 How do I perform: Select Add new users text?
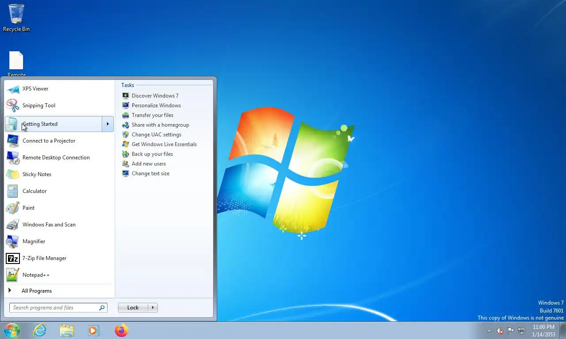[149, 164]
